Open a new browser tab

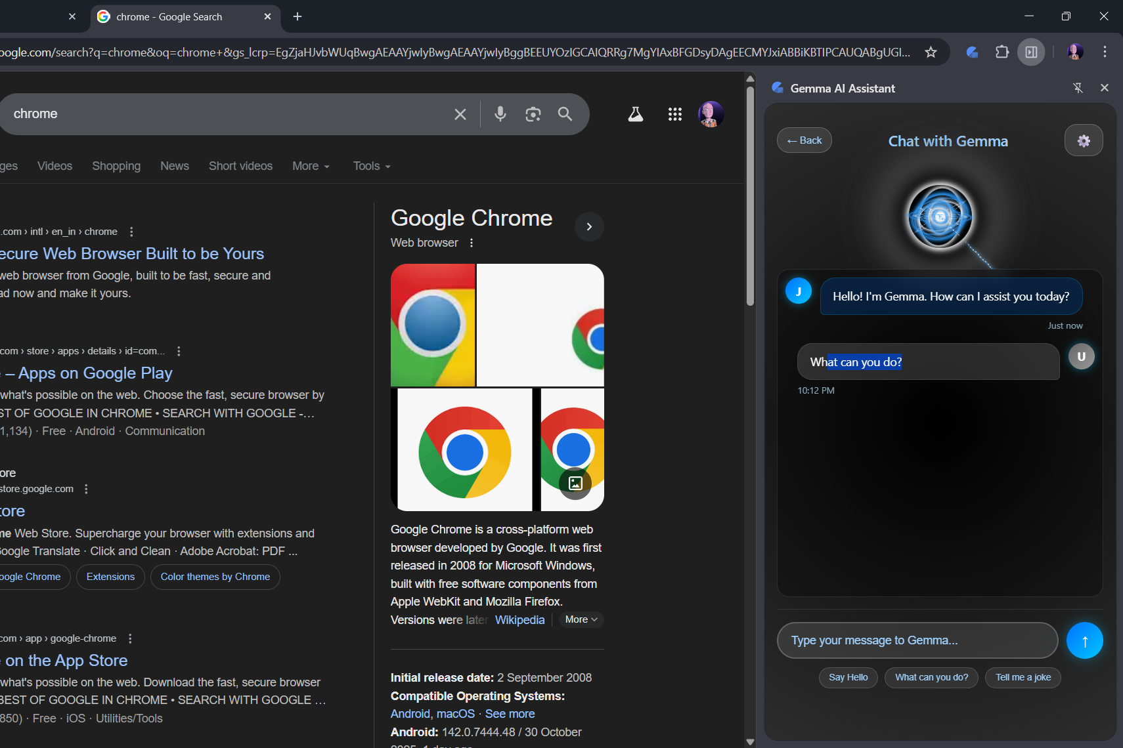[297, 16]
